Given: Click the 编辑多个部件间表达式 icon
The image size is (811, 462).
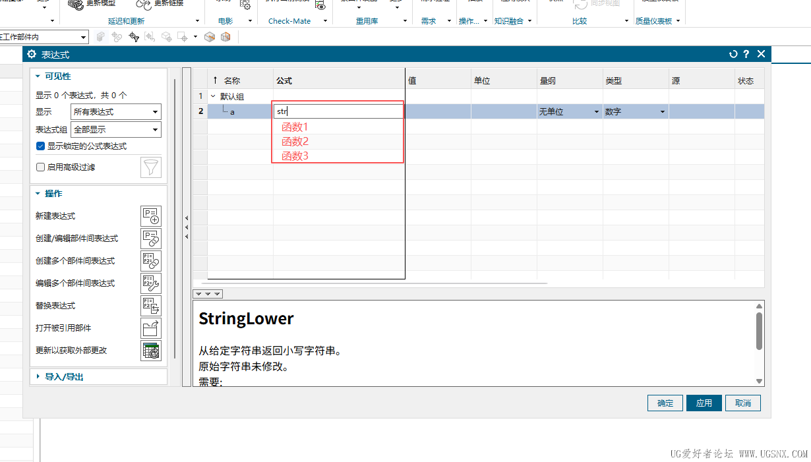Looking at the screenshot, I should (x=151, y=283).
